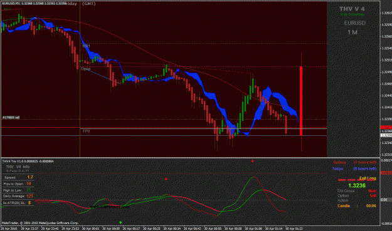Click the 29 Apr 2010 date label
The image size is (392, 231).
tap(9, 228)
